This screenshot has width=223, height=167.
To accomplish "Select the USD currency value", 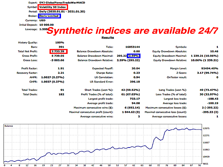I will click(42, 20).
